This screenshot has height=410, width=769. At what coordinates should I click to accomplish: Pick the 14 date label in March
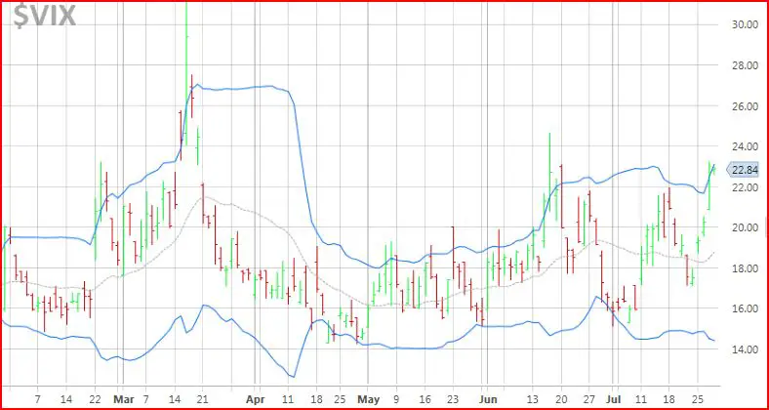click(x=174, y=399)
